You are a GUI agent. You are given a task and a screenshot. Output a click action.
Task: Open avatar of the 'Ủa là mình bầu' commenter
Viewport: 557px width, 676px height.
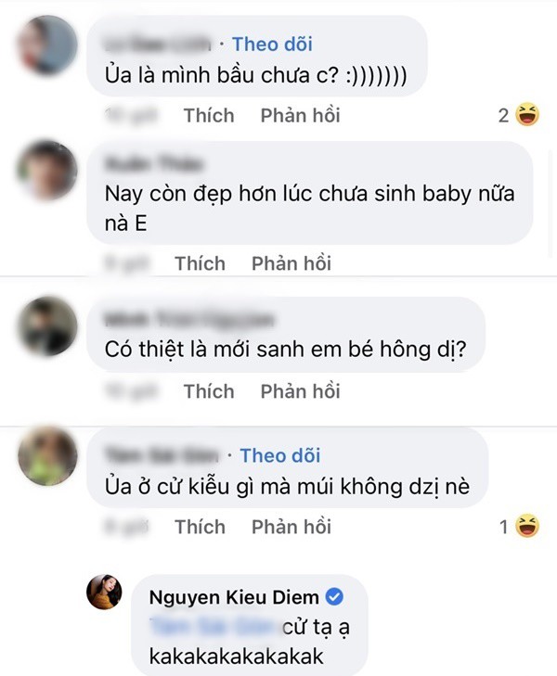click(45, 44)
